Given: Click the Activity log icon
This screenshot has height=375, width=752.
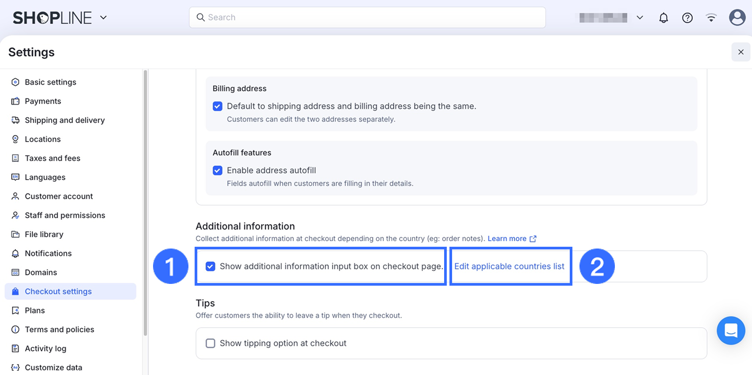Looking at the screenshot, I should 15,348.
